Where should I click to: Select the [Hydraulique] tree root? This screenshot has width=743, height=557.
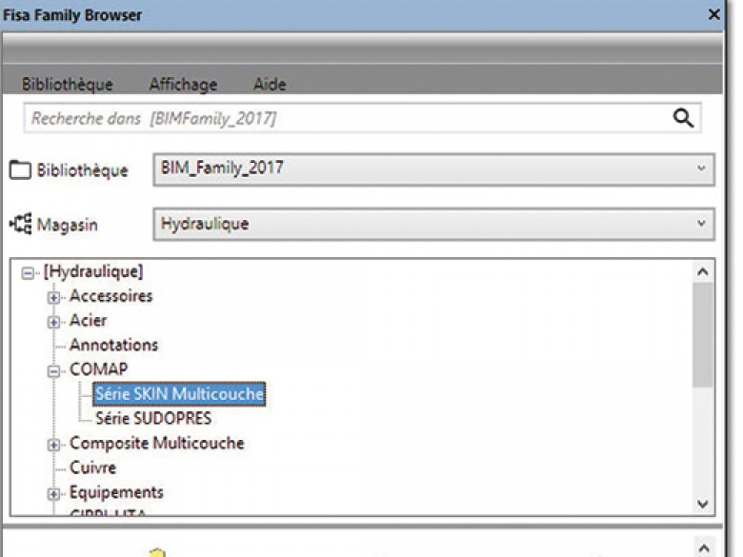point(93,272)
